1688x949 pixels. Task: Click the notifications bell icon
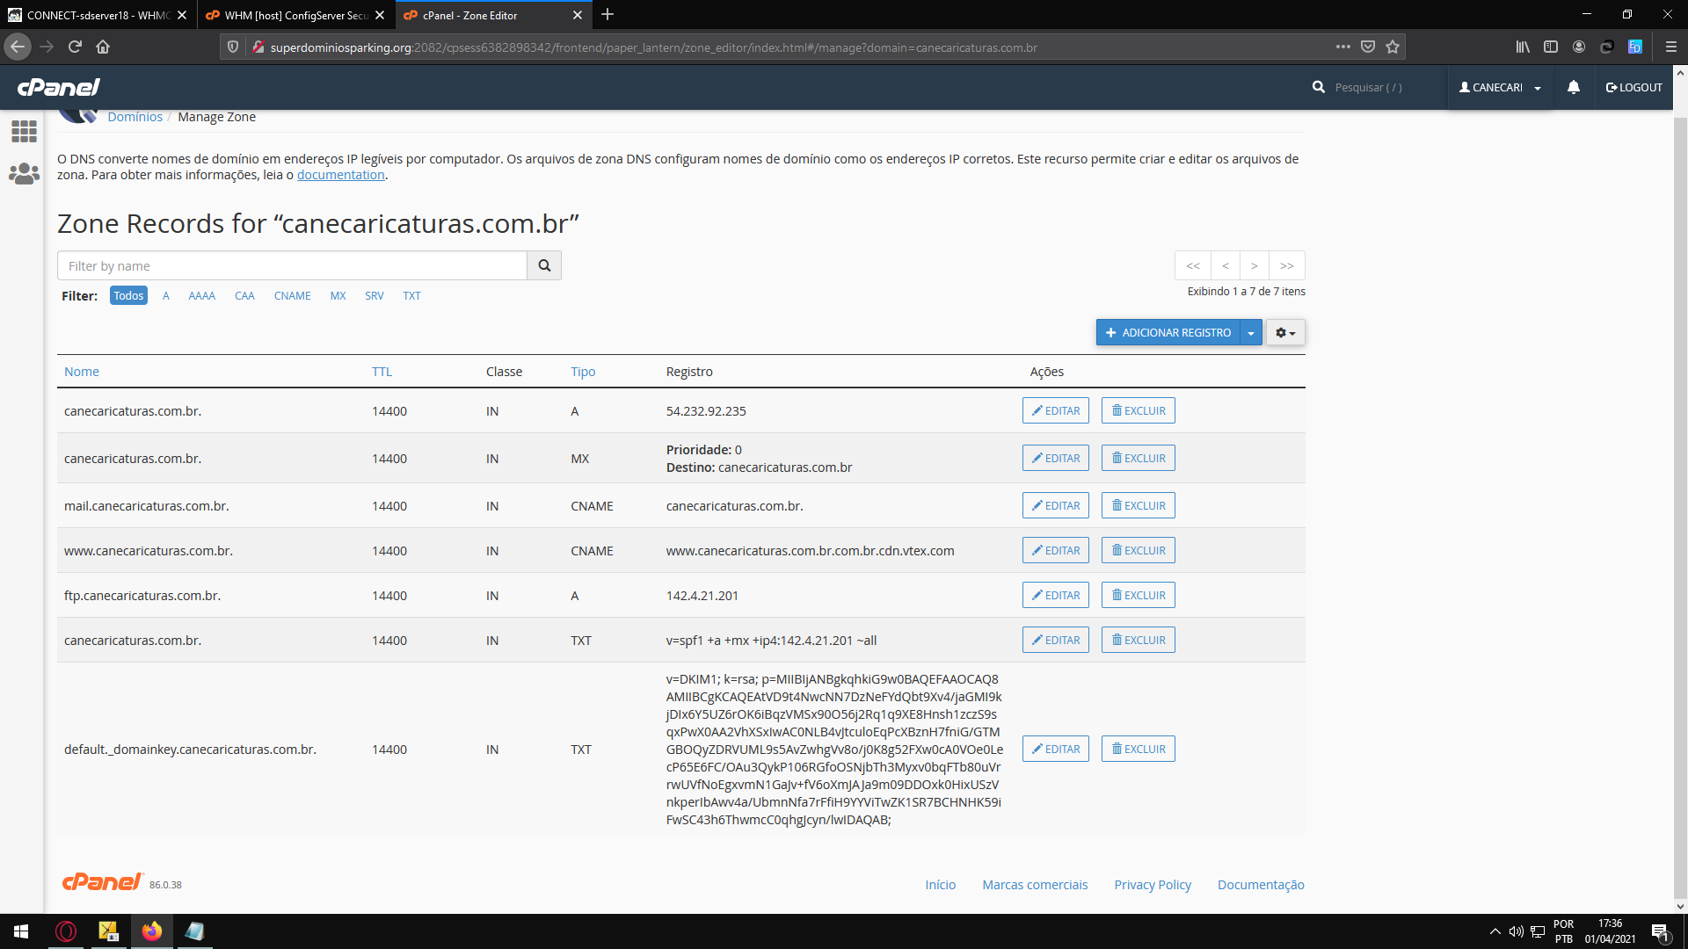click(x=1574, y=87)
